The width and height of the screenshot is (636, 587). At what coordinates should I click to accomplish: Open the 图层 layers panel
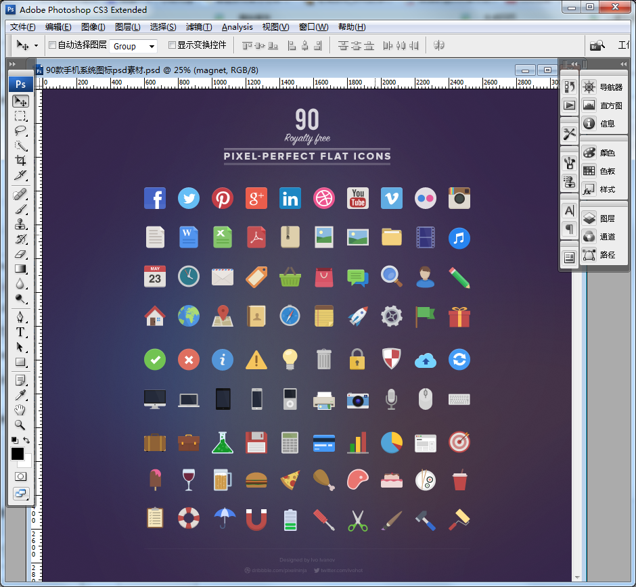(x=599, y=218)
